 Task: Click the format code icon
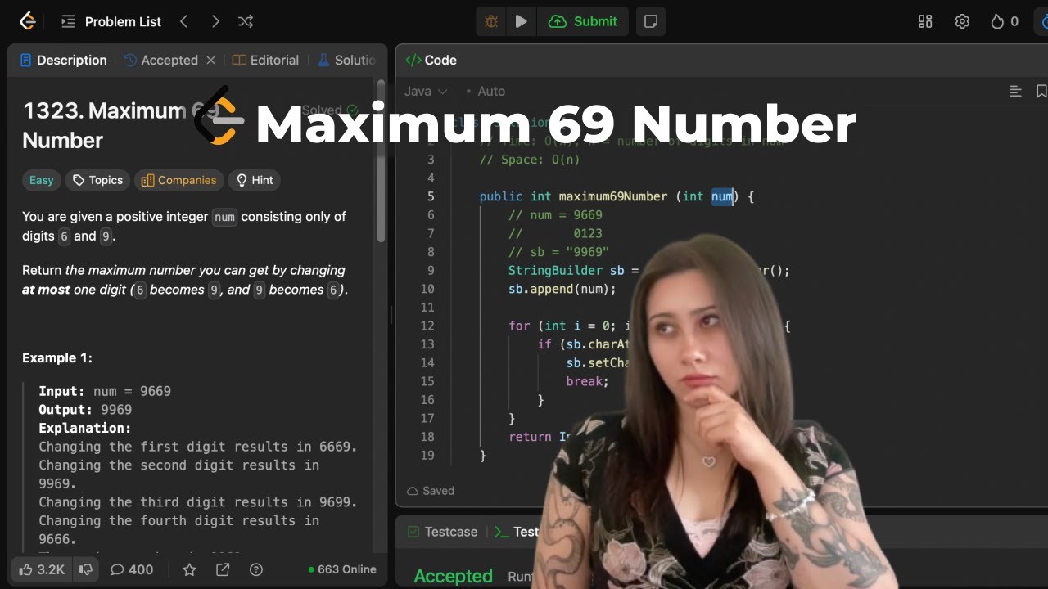point(1015,91)
